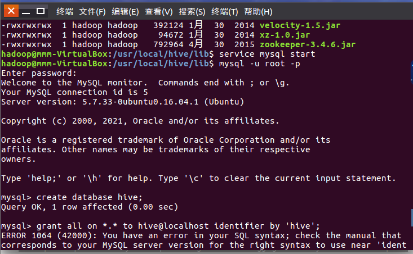This screenshot has width=413, height=254.
Task: Open the 帮助(H) menu
Action: tap(258, 12)
